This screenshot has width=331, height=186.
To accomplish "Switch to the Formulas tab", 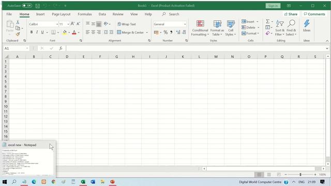I will click(x=85, y=14).
